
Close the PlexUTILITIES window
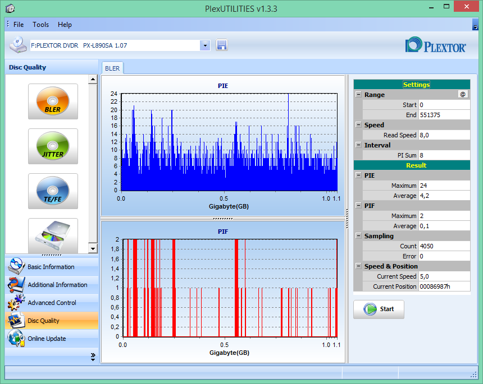coord(466,7)
